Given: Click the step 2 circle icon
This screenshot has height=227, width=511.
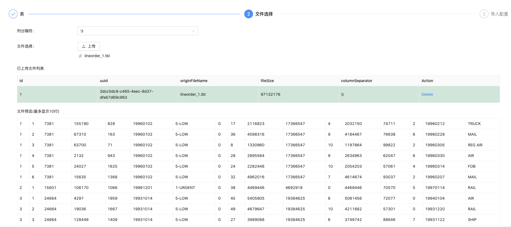Looking at the screenshot, I should pos(249,14).
